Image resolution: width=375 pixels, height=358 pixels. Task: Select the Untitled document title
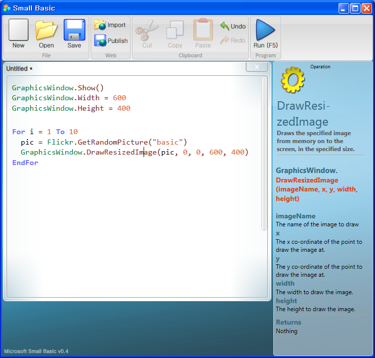point(19,69)
